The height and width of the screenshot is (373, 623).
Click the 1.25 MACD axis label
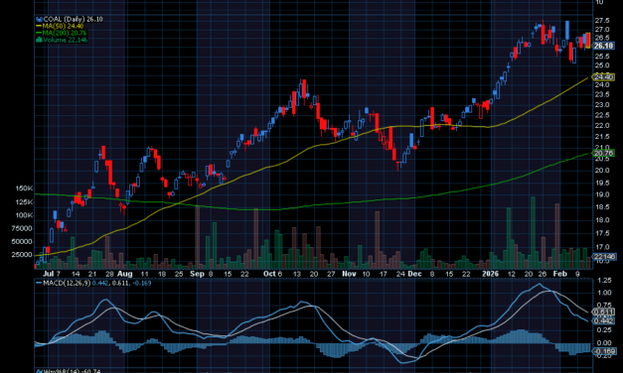click(604, 280)
